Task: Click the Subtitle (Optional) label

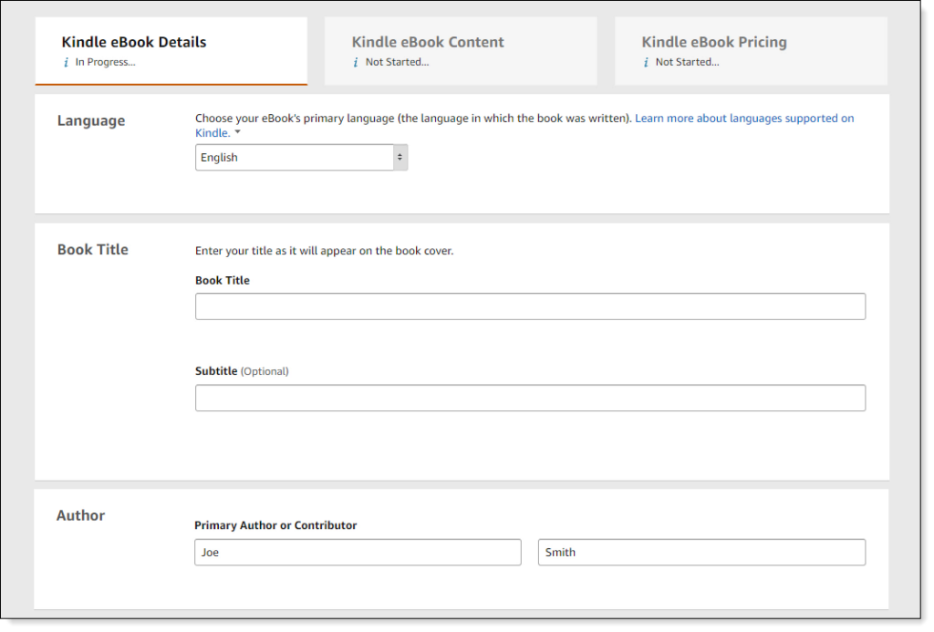Action: [242, 371]
